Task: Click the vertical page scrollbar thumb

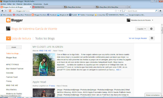Action: pyautogui.click(x=162, y=30)
